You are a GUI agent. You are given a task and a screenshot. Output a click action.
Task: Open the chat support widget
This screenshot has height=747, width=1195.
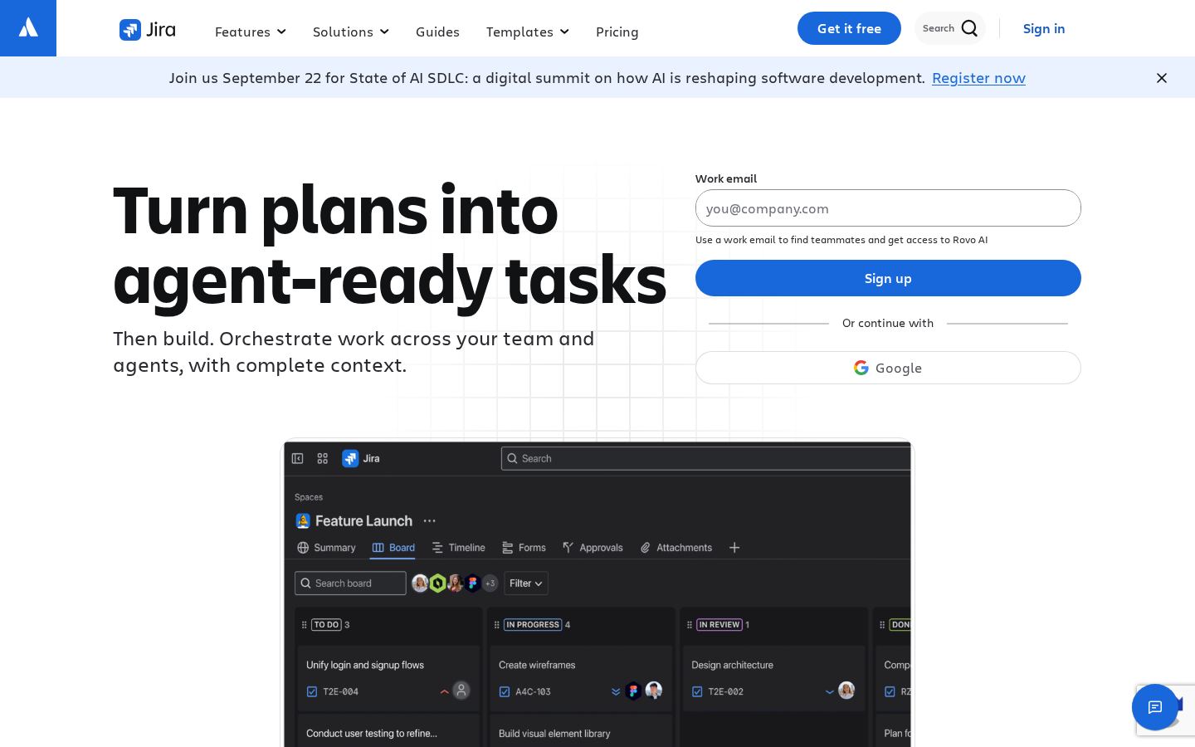pos(1154,707)
